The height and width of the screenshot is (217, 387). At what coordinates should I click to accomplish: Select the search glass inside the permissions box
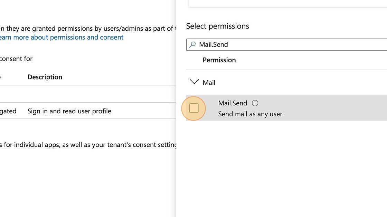click(x=192, y=44)
